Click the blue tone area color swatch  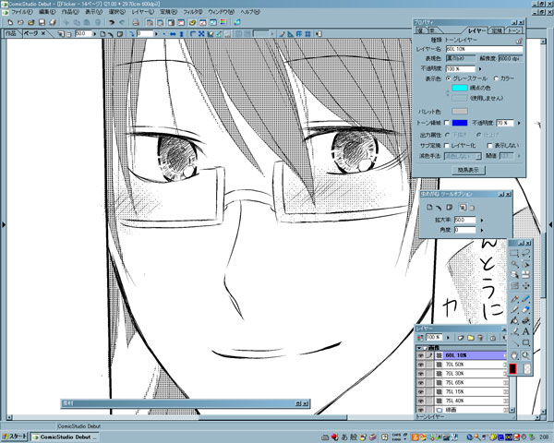[460, 123]
